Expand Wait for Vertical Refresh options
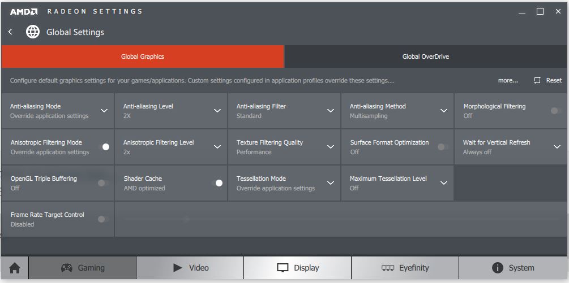This screenshot has height=283, width=569. 557,147
